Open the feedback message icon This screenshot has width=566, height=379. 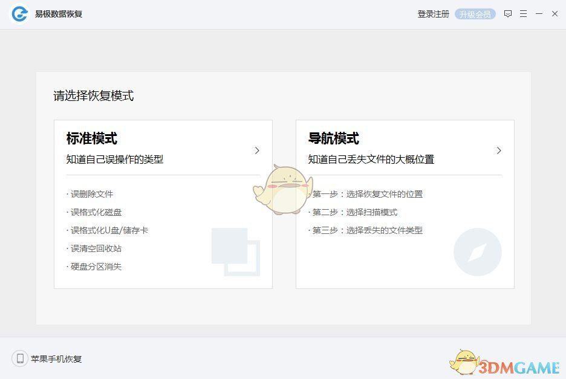point(508,14)
